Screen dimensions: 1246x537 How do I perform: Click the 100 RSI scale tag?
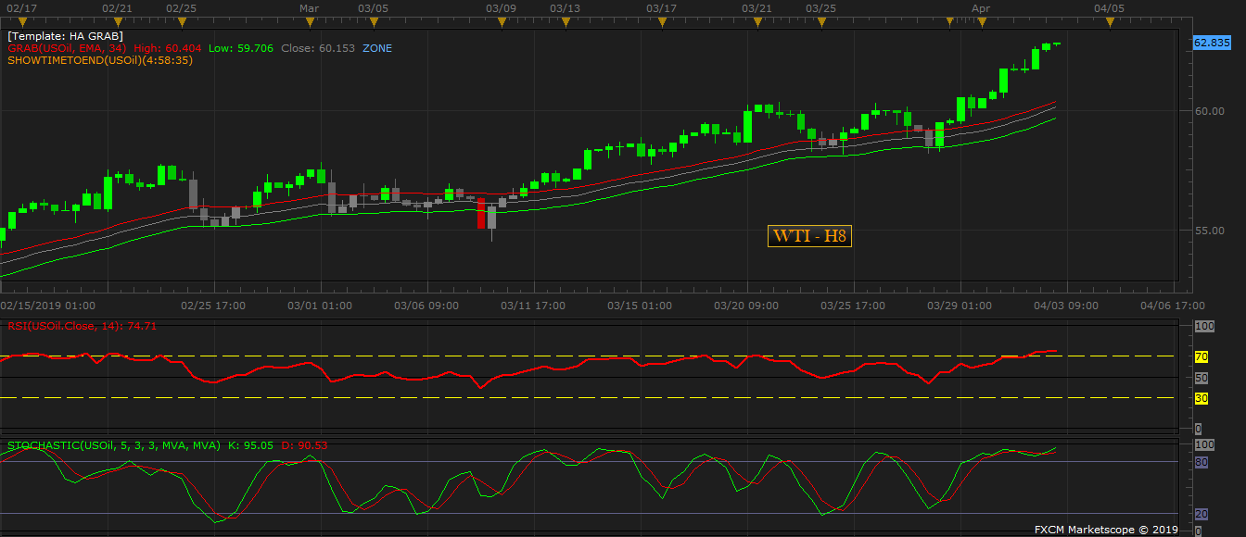[x=1204, y=327]
